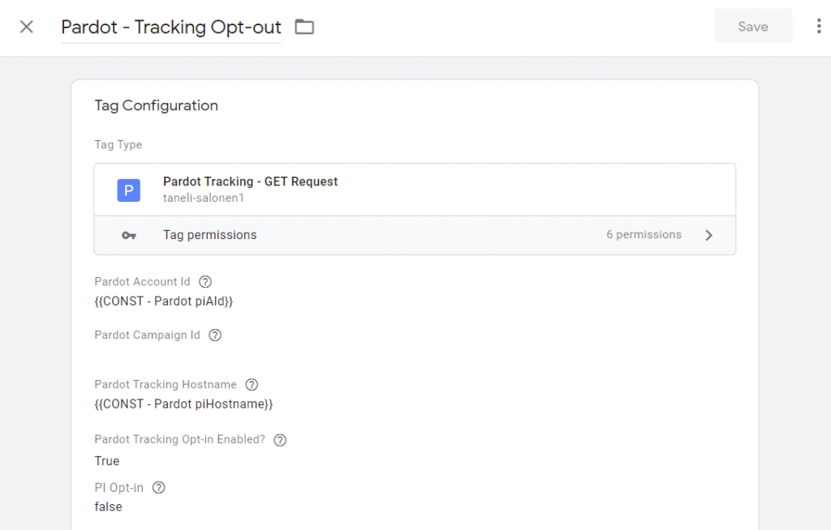
Task: Click the CONST - Pardot piHostname value
Action: (183, 404)
